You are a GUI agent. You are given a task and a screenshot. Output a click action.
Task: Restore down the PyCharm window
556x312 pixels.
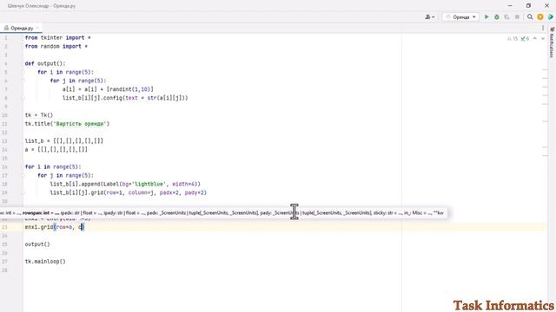[x=528, y=6]
